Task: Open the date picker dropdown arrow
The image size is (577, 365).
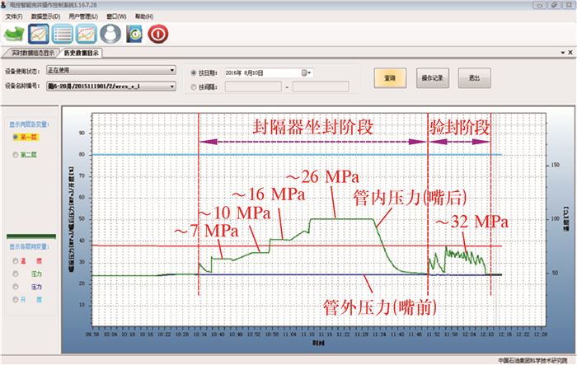Action: 308,73
